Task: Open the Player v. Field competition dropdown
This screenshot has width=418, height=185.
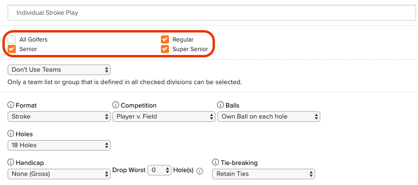Action: tap(164, 117)
